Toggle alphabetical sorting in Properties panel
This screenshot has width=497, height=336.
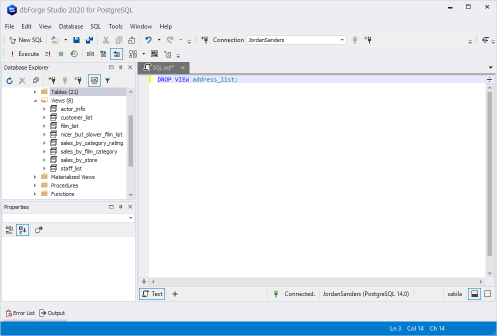pos(22,230)
